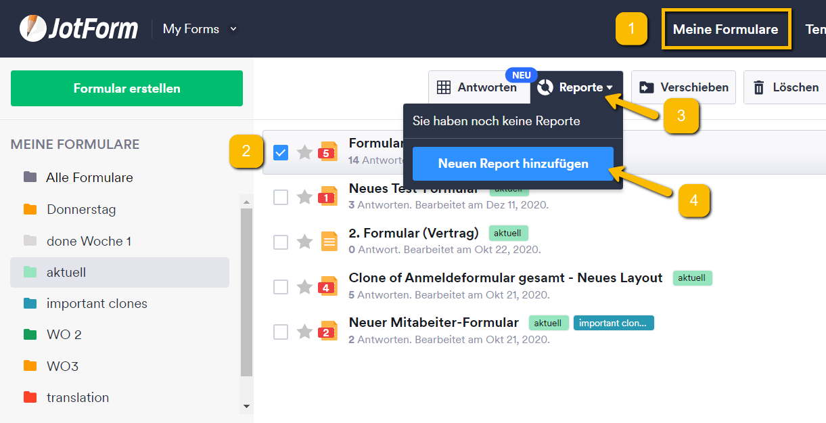Select the Neuer Mitarbeiter-Formular checkbox
The height and width of the screenshot is (423, 826).
tap(281, 332)
